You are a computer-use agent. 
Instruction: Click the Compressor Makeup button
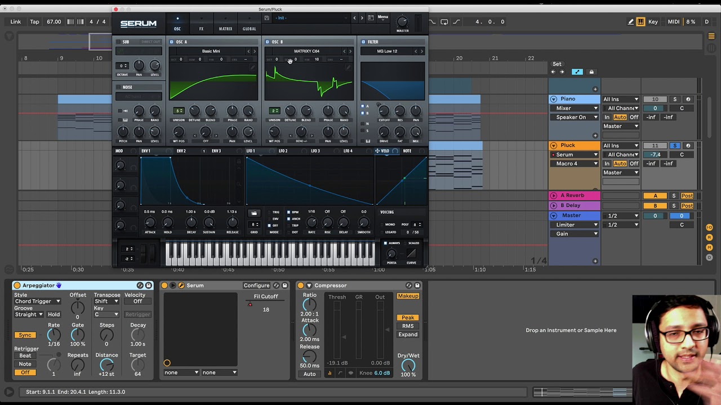pos(408,296)
